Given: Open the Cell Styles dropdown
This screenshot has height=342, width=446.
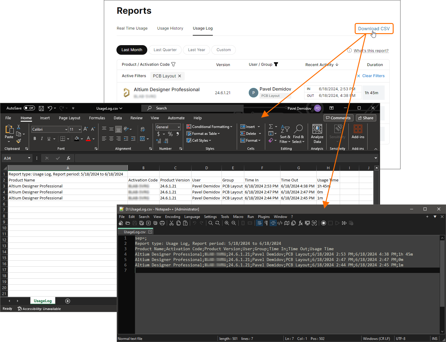Looking at the screenshot, I should pos(198,140).
